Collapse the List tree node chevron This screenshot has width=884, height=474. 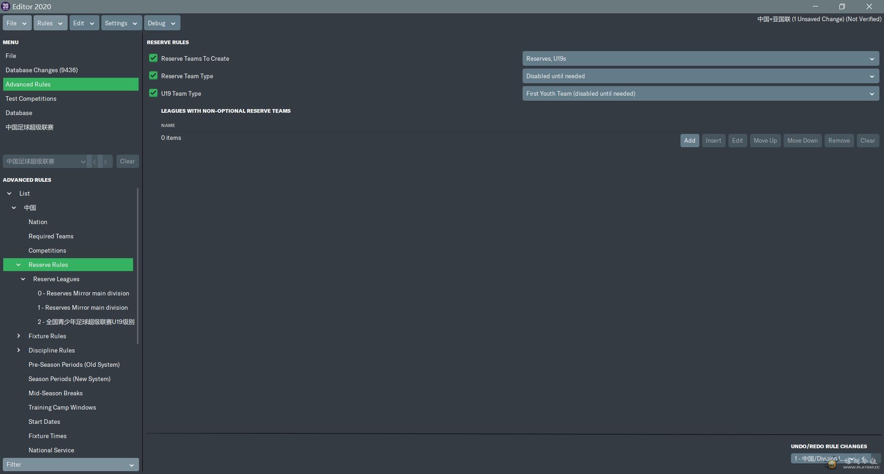[x=9, y=194]
